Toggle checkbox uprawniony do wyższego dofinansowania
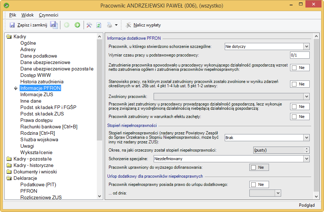Viewport: 324px width, 212px height. [x=254, y=167]
